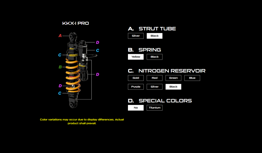Set Special Colors to No
This screenshot has height=153, width=262.
tap(136, 108)
